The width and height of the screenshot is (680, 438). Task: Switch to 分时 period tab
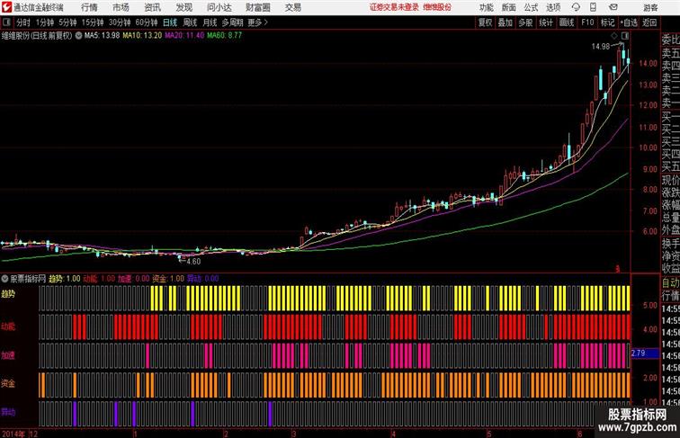[x=23, y=22]
